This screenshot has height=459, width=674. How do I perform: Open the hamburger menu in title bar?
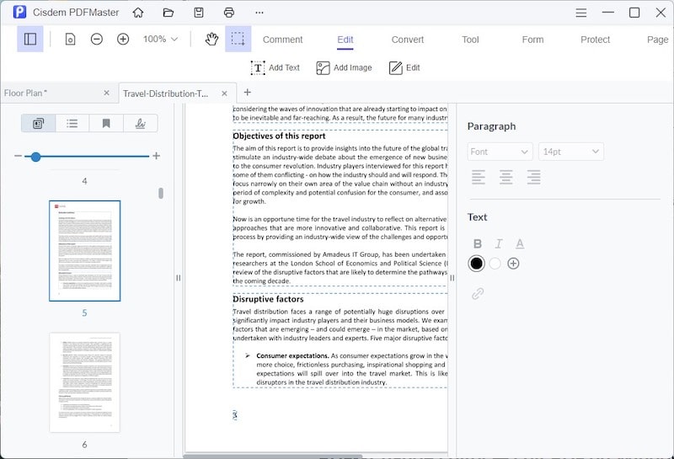[x=581, y=13]
